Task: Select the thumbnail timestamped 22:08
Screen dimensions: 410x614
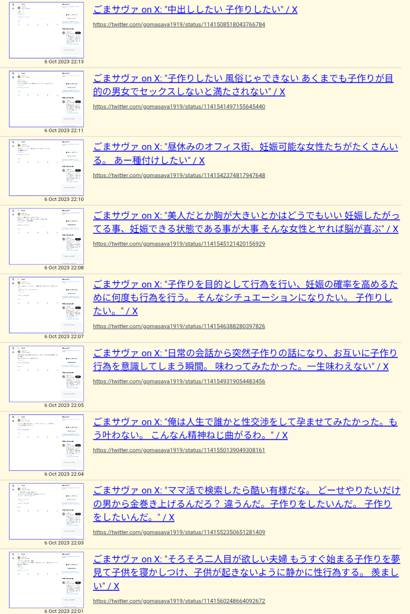Action: tap(46, 236)
